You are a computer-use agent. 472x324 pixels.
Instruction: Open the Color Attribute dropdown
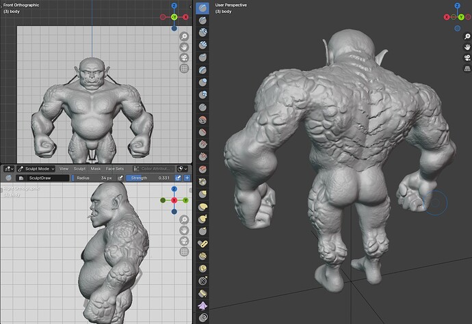tap(153, 169)
